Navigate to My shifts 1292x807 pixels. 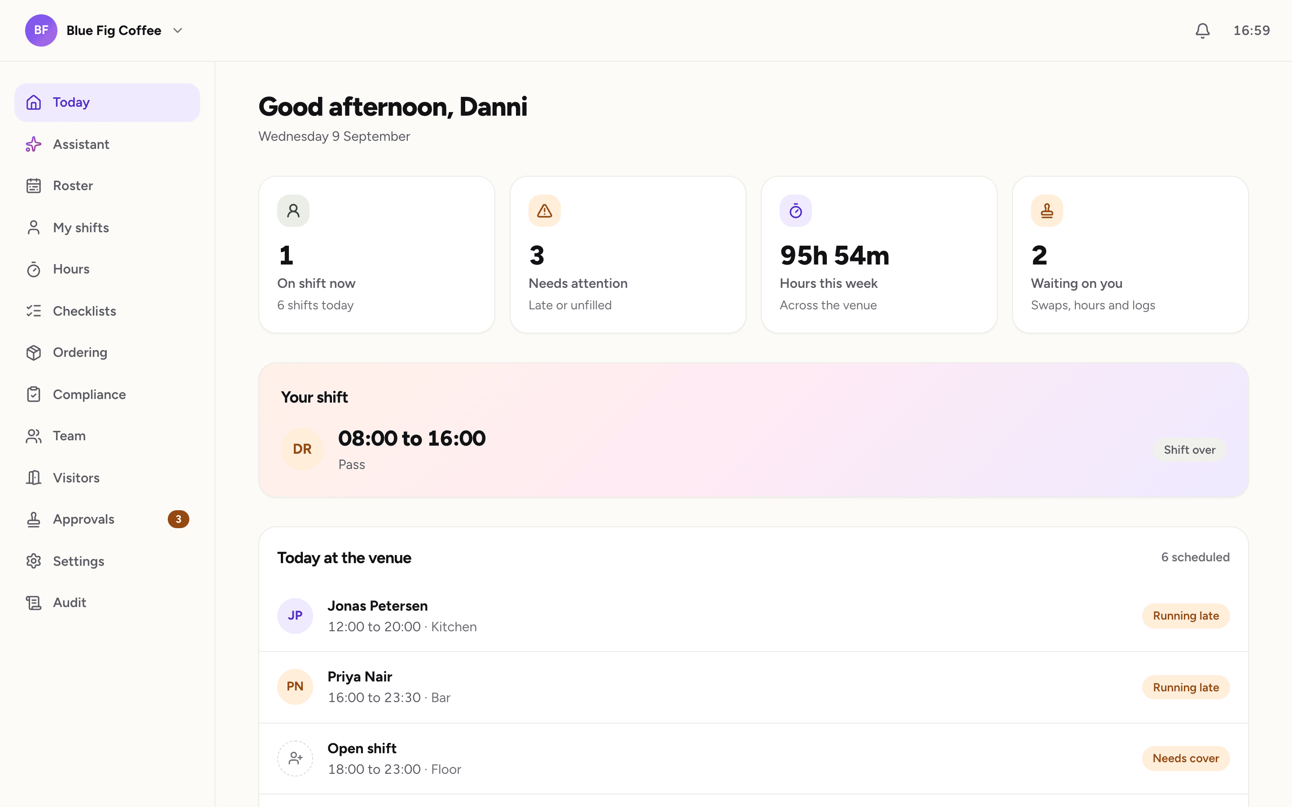[x=107, y=227]
